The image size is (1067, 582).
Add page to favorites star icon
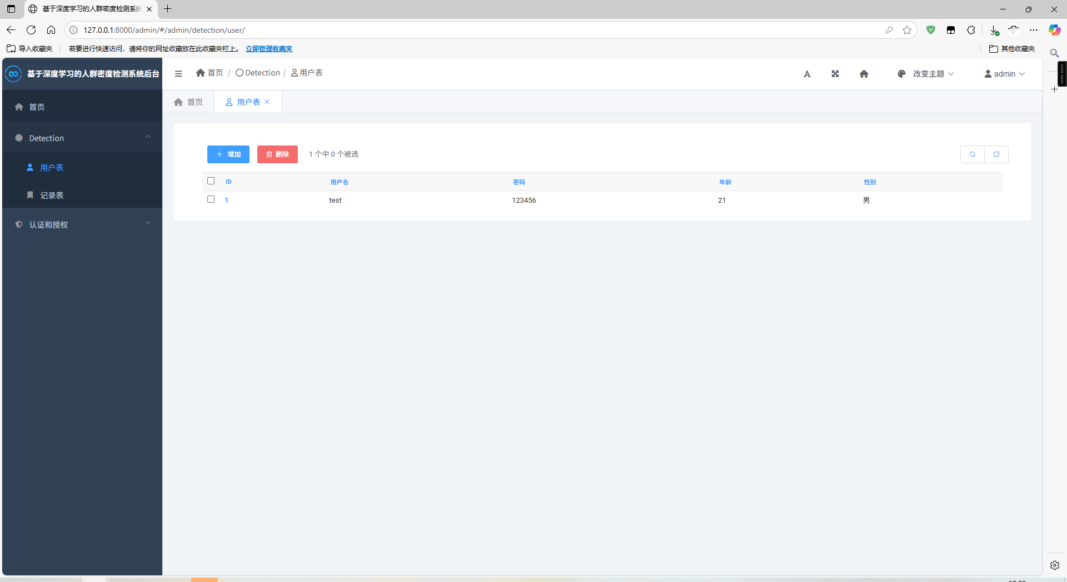tap(907, 30)
